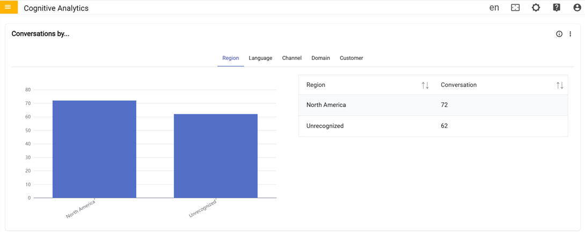Show widget info for Conversations by
Screen dimensions: 585x232
click(x=559, y=34)
